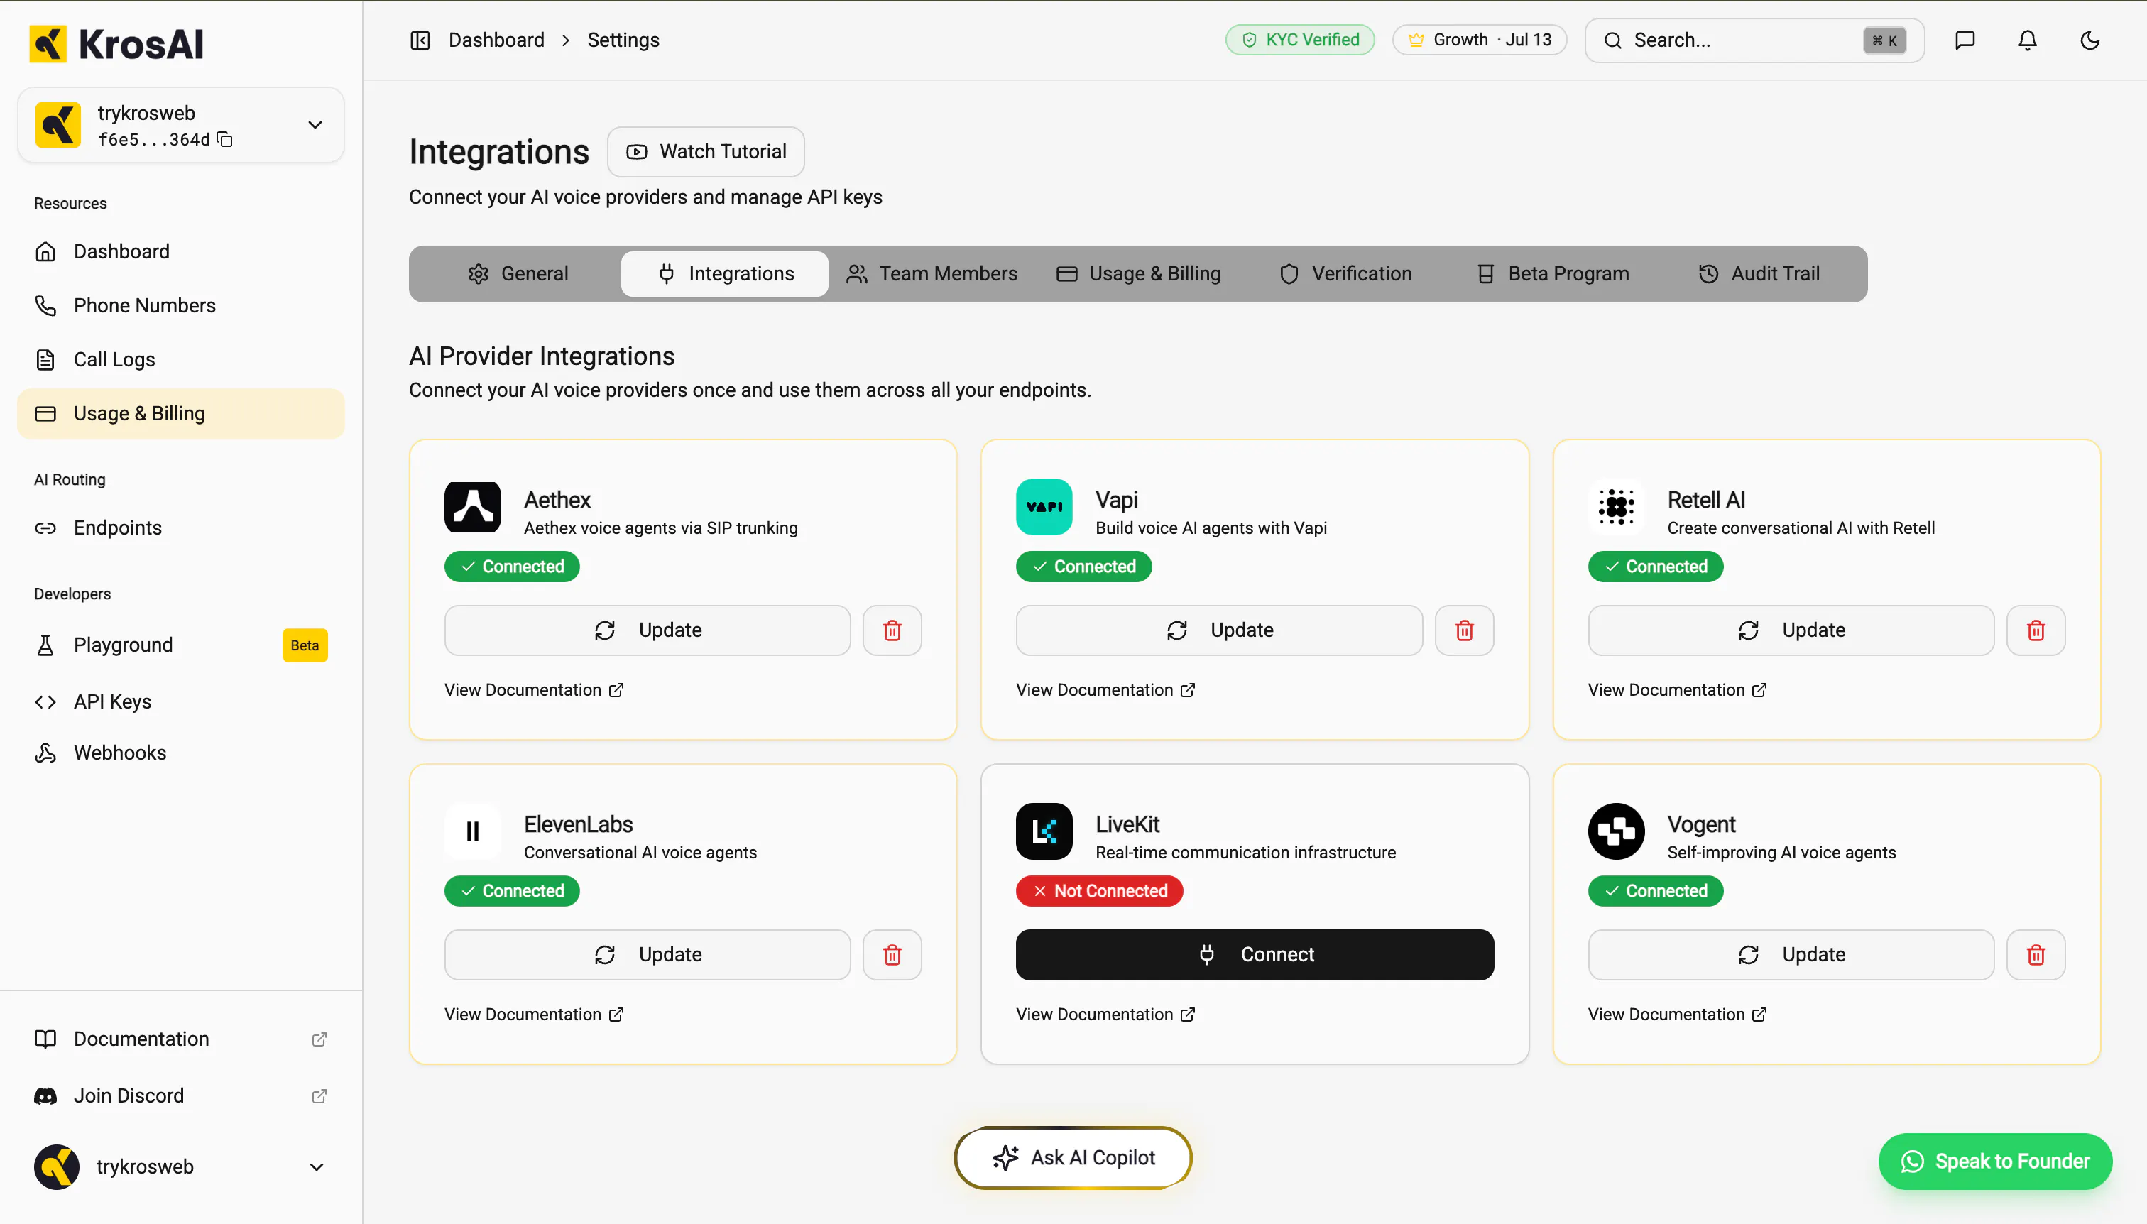Click LiveKit Not Connected status badge
The height and width of the screenshot is (1224, 2147).
coord(1100,891)
